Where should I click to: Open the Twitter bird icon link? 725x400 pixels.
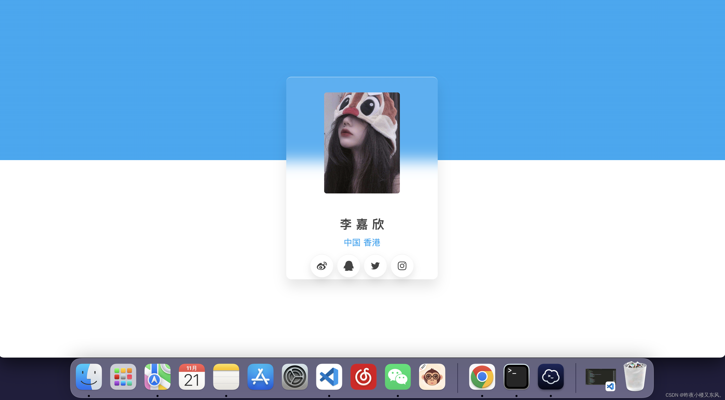pyautogui.click(x=375, y=266)
